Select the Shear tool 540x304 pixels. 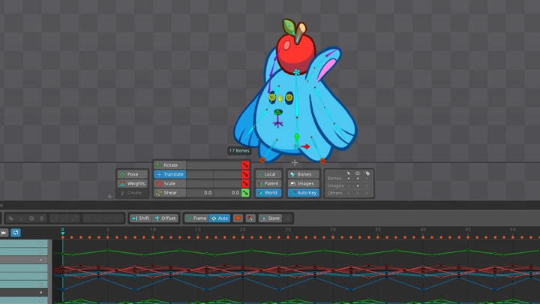coord(169,193)
